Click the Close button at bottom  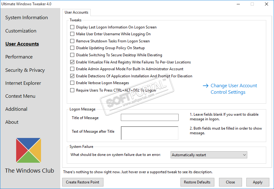coord(230,182)
